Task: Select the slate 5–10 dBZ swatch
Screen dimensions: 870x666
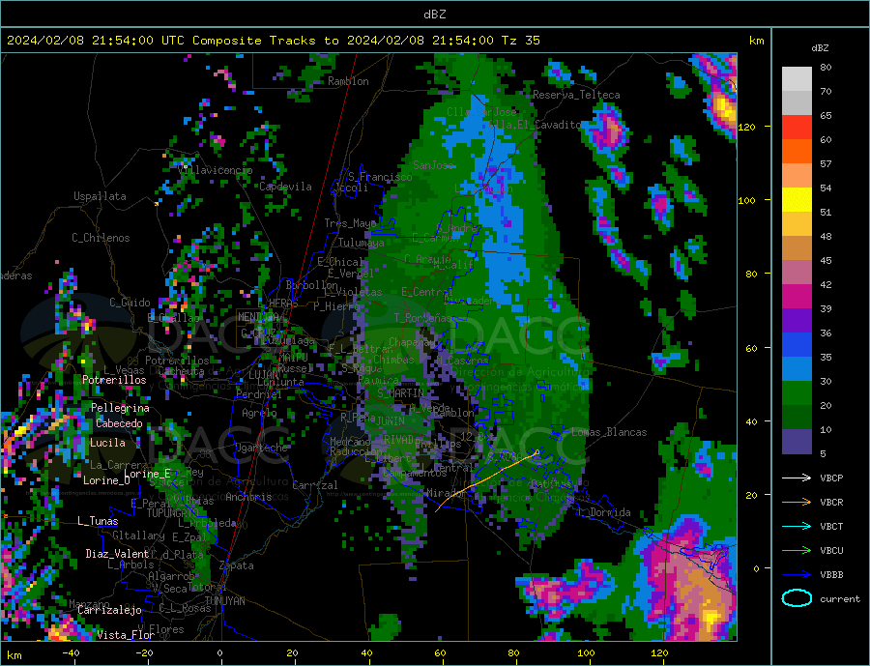Action: coord(797,442)
